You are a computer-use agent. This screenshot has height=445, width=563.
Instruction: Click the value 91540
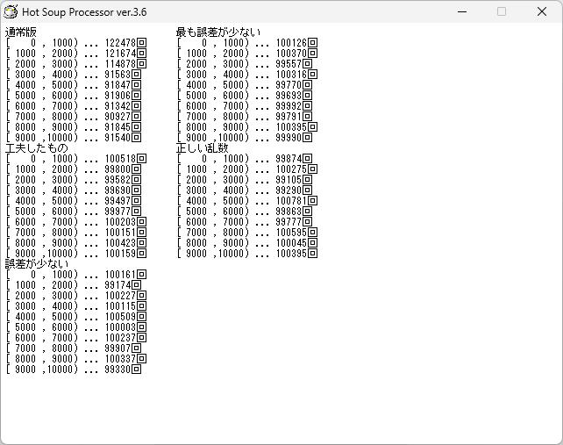(x=118, y=138)
